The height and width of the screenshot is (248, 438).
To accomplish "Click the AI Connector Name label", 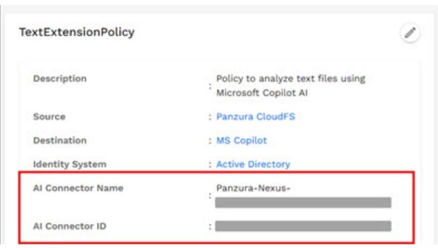I will pyautogui.click(x=78, y=188).
